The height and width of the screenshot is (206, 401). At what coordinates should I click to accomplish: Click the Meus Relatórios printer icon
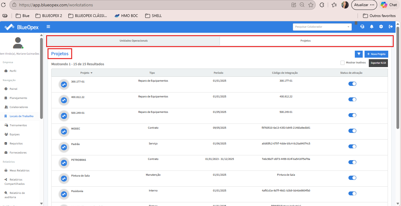coord(6,171)
